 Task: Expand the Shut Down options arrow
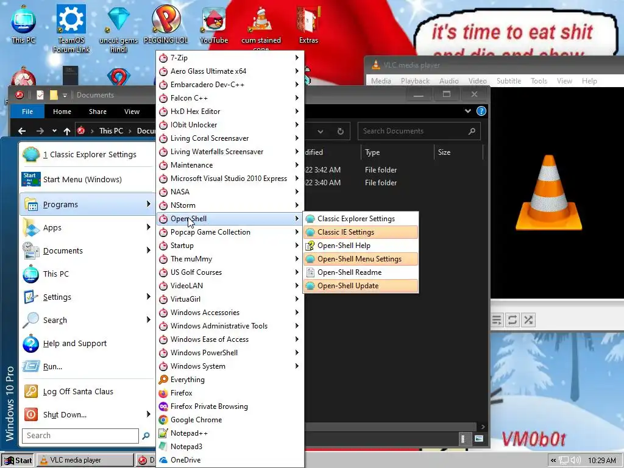click(149, 414)
